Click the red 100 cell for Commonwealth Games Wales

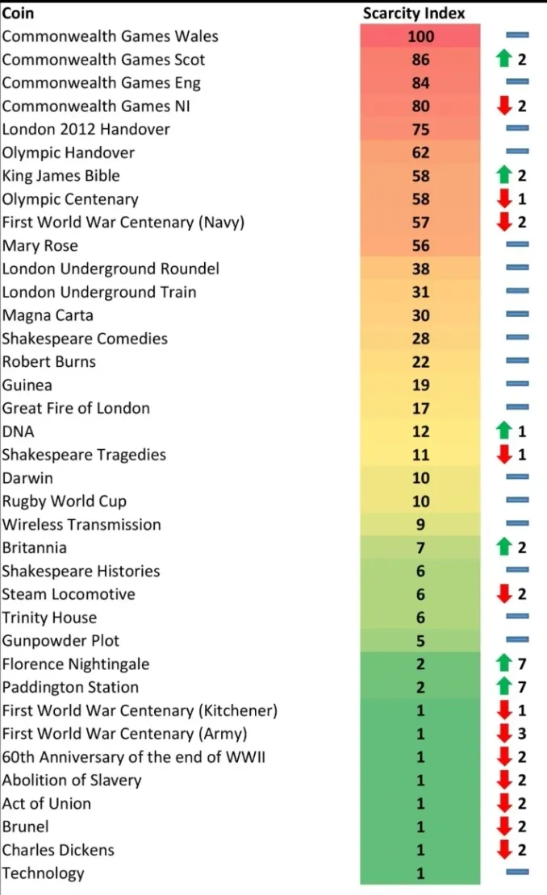pyautogui.click(x=420, y=36)
